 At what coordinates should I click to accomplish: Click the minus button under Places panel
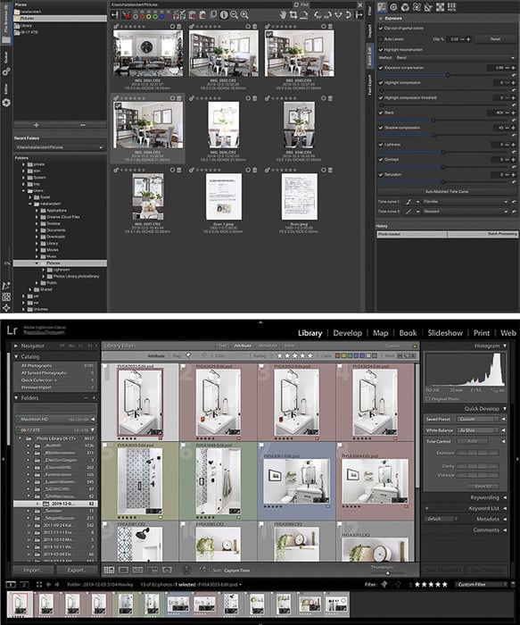[x=83, y=125]
